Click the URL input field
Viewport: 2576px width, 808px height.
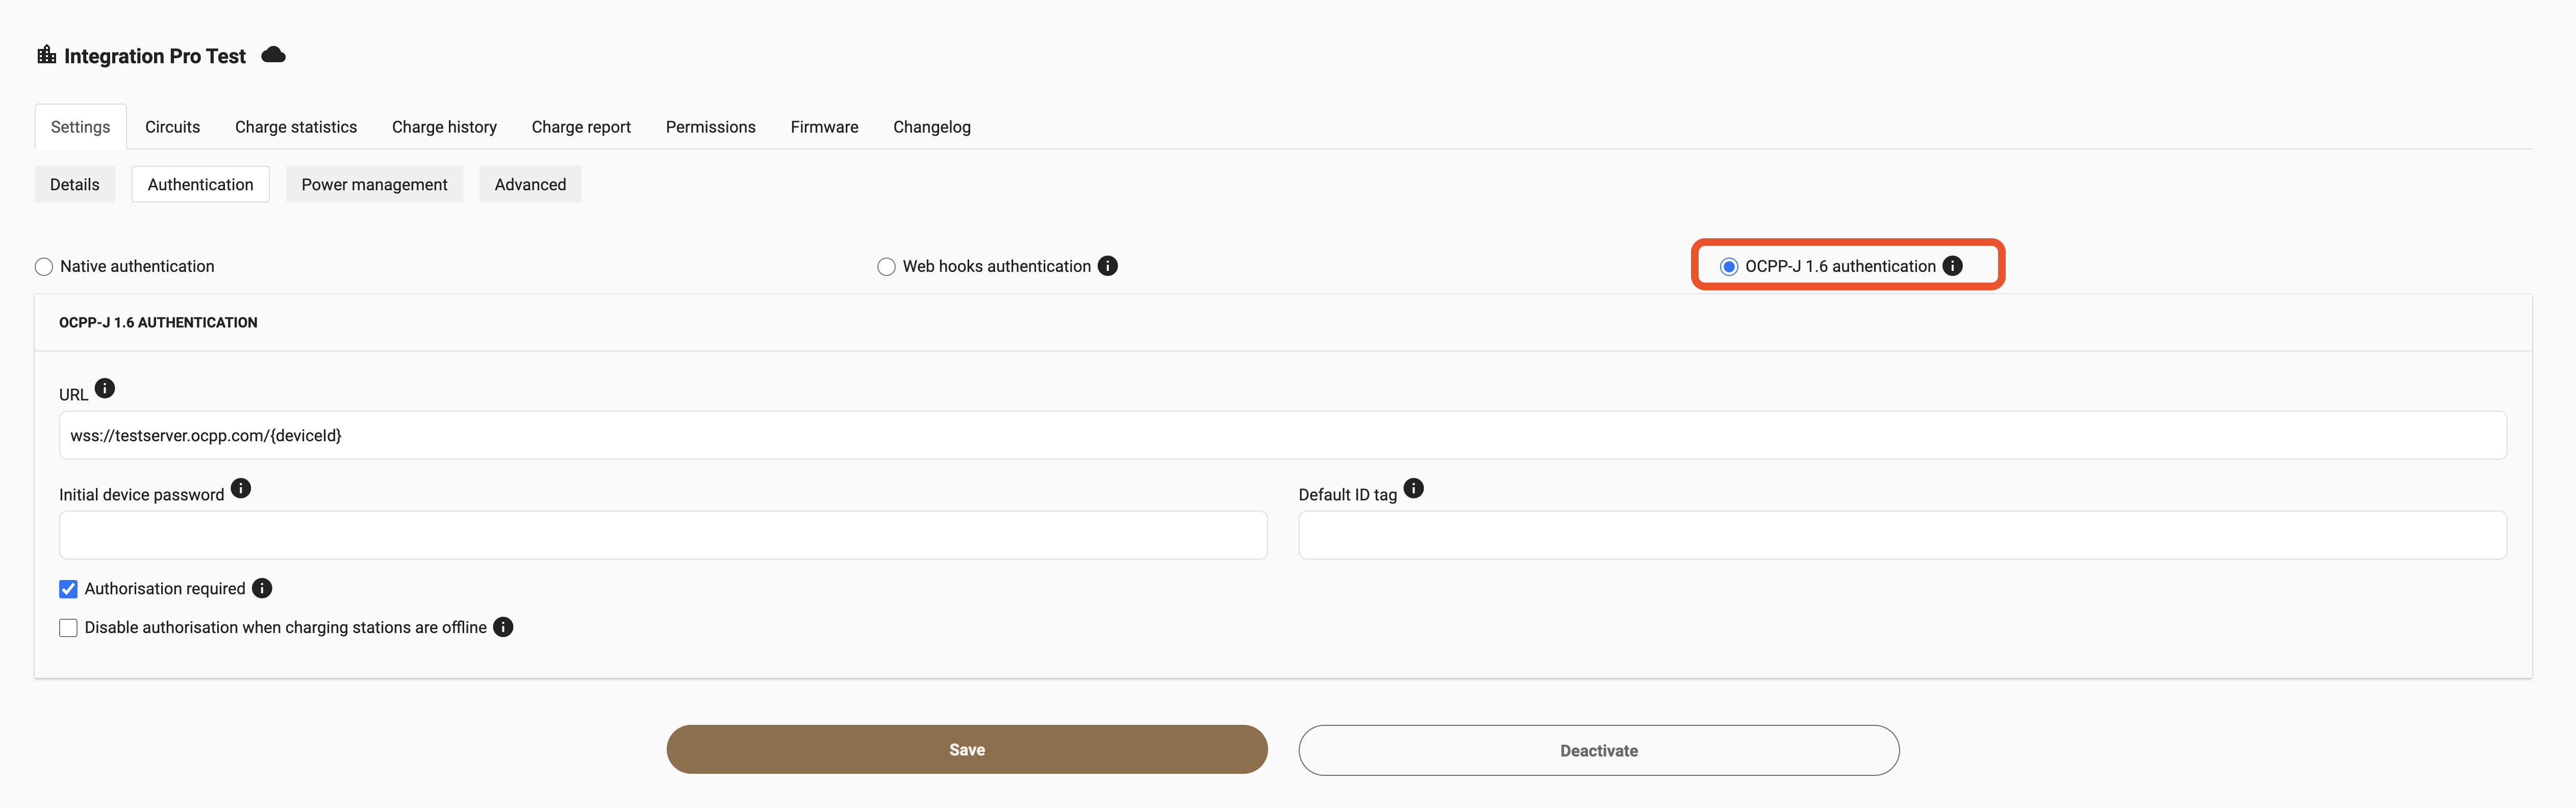pyautogui.click(x=1283, y=436)
